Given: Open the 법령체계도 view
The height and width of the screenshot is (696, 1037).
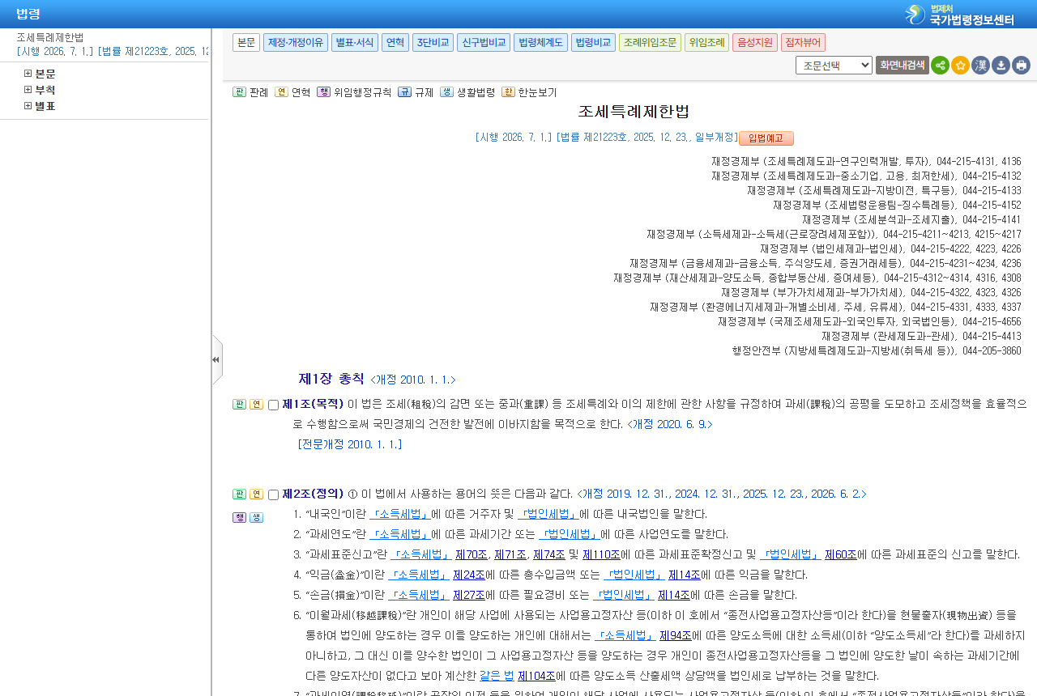Looking at the screenshot, I should (540, 43).
